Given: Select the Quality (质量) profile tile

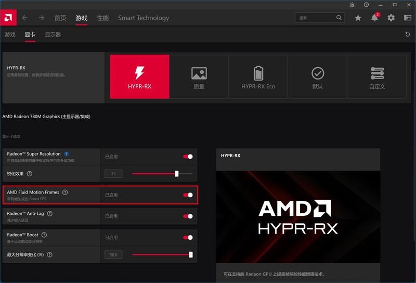Looking at the screenshot, I should (x=199, y=76).
